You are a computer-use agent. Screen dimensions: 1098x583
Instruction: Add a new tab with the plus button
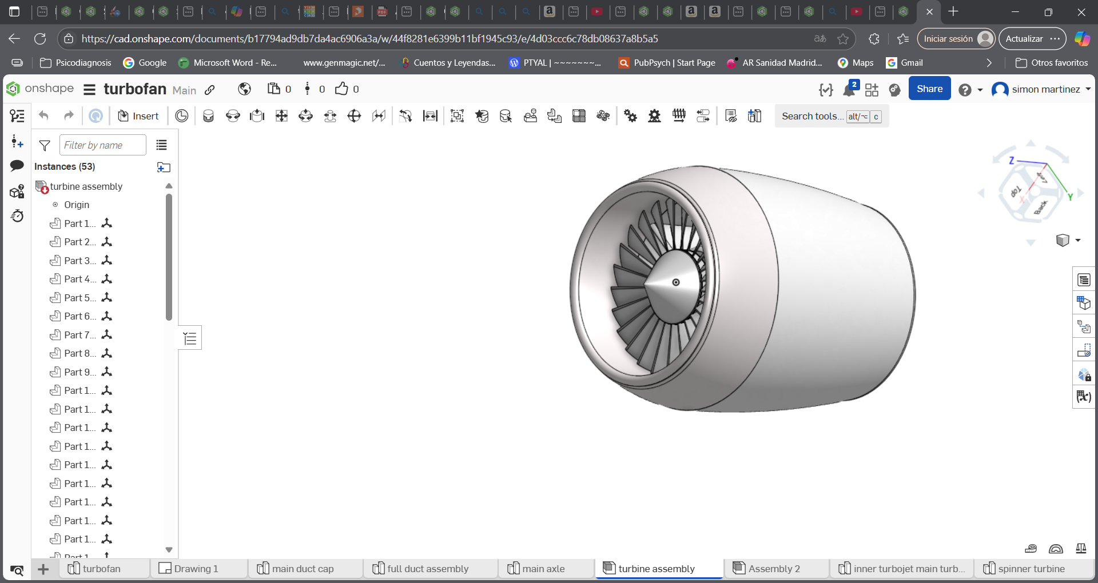pos(43,569)
